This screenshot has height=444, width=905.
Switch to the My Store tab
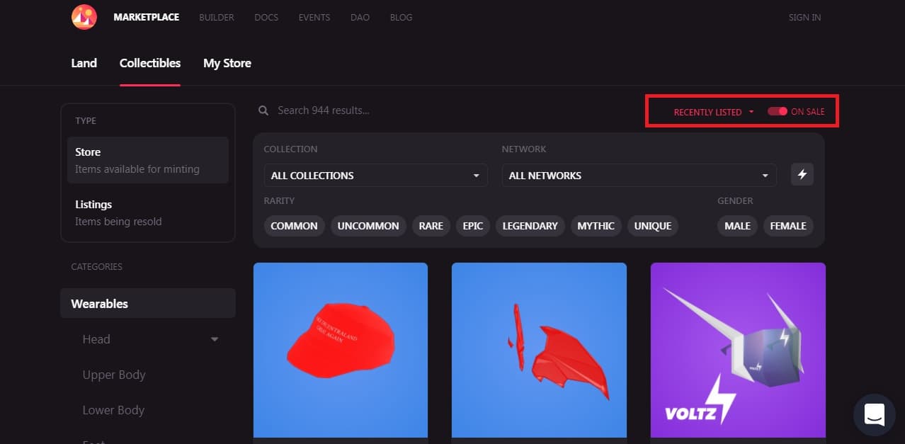[227, 63]
